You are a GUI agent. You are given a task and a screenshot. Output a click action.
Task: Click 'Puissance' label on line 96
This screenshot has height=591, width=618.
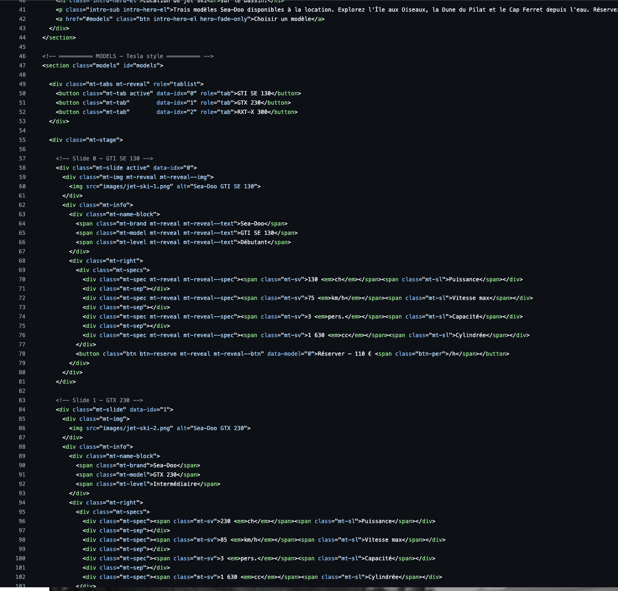pyautogui.click(x=377, y=521)
